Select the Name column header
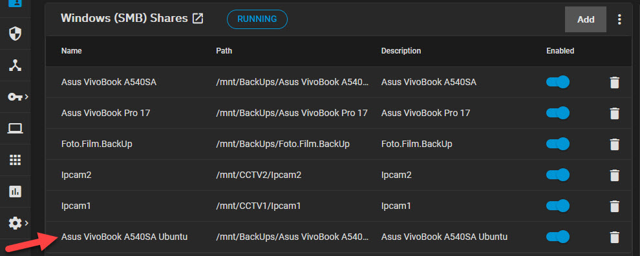 coord(71,51)
